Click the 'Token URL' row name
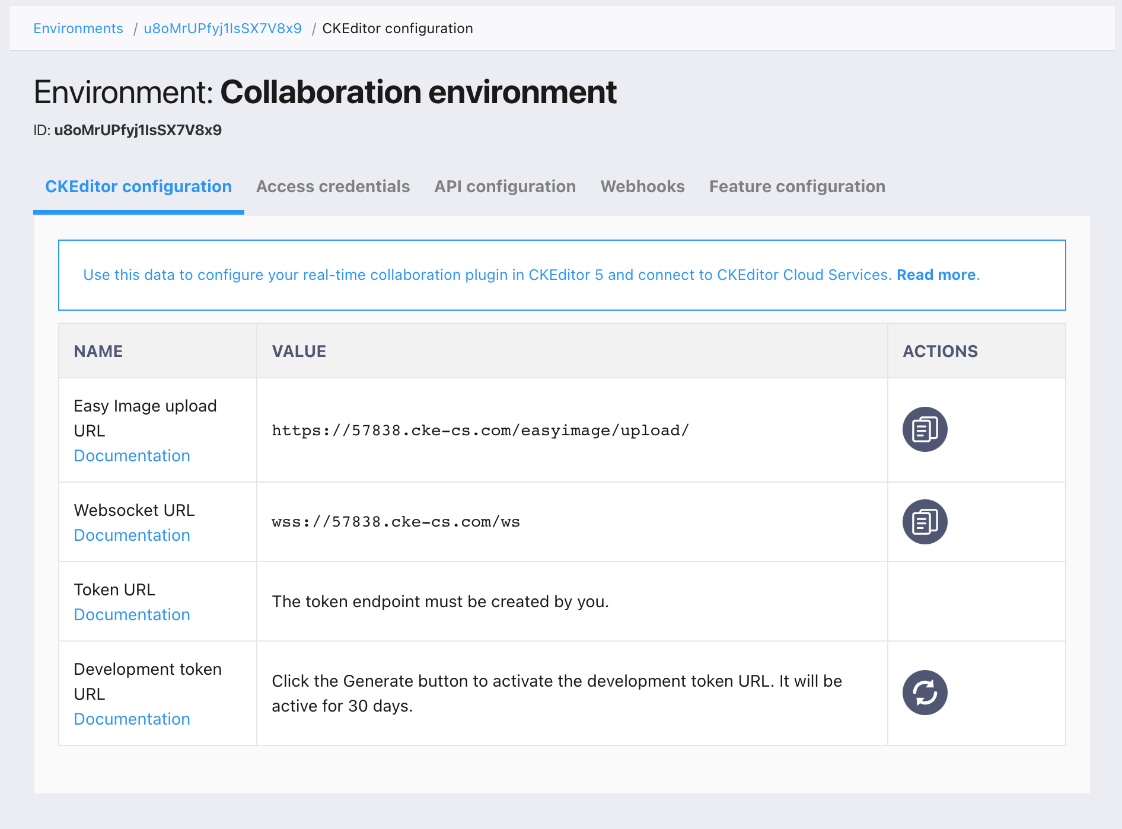The height and width of the screenshot is (829, 1122). coord(114,589)
